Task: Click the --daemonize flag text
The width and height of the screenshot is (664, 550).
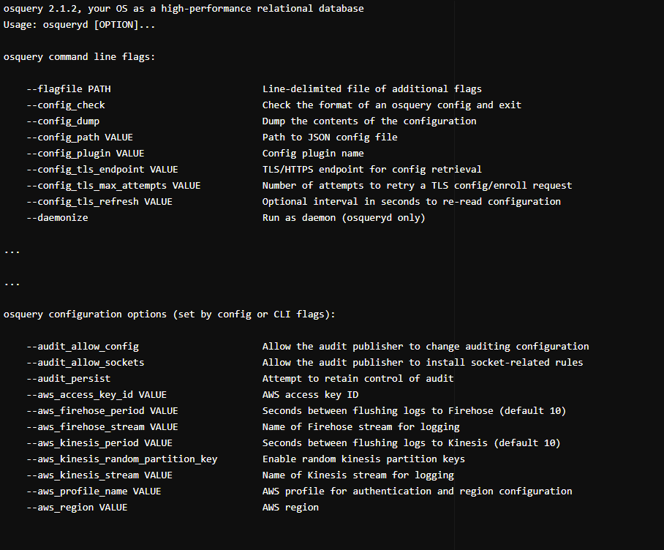Action: [57, 218]
